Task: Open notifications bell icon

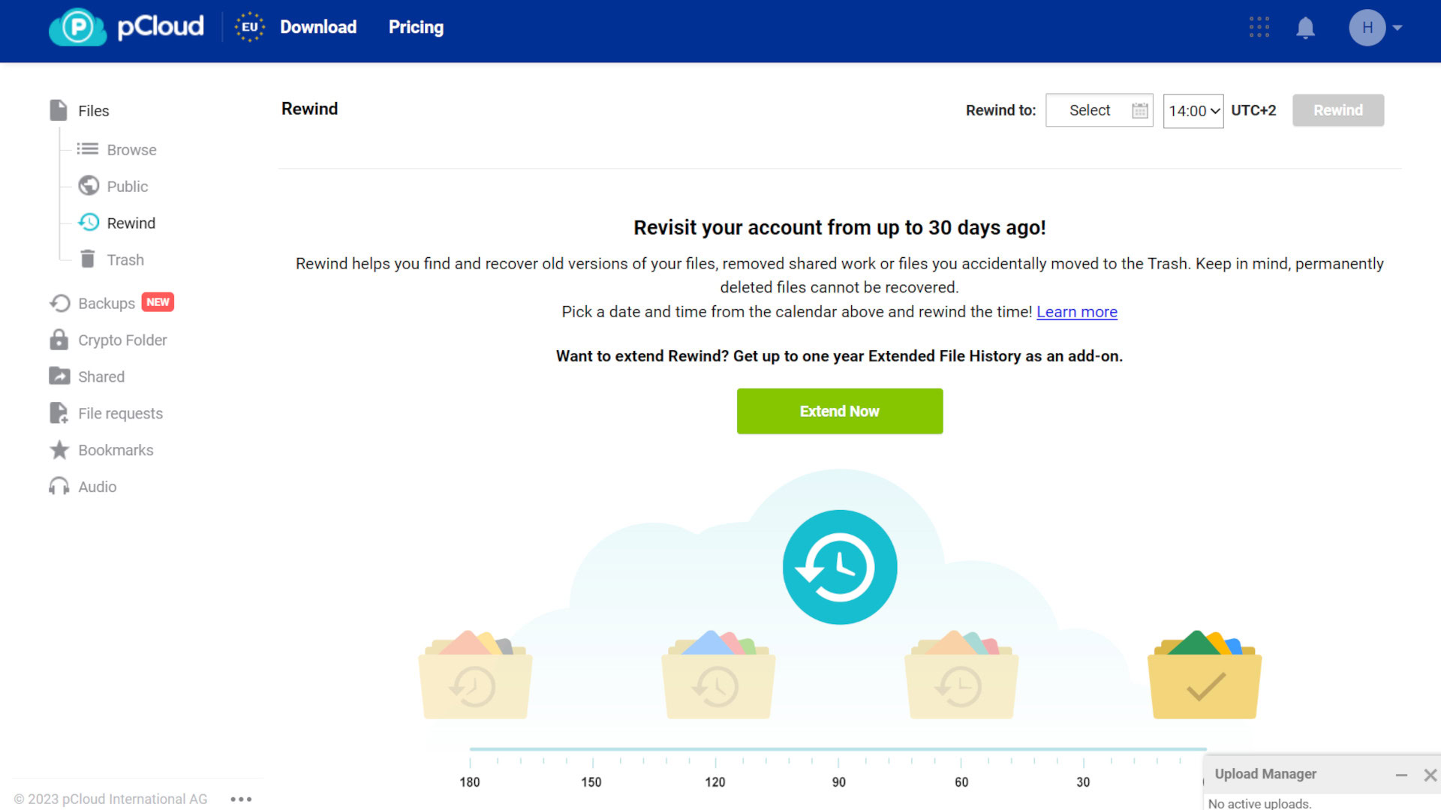Action: tap(1305, 28)
